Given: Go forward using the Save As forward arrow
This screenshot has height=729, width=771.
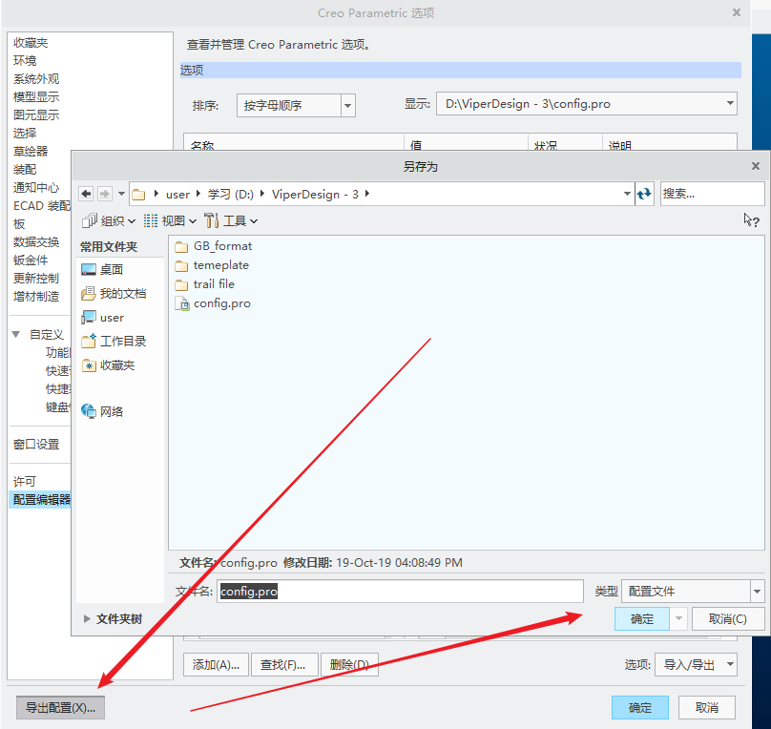Looking at the screenshot, I should [x=105, y=194].
